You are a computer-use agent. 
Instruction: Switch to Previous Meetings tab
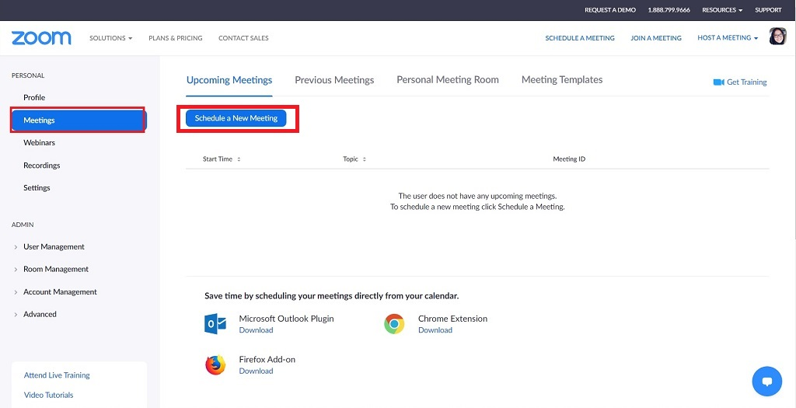pyautogui.click(x=334, y=80)
